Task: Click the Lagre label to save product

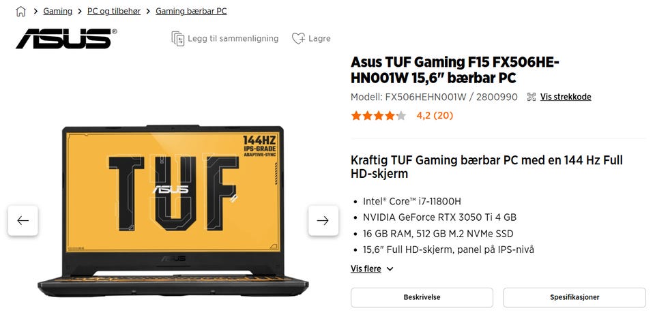Action: (319, 38)
